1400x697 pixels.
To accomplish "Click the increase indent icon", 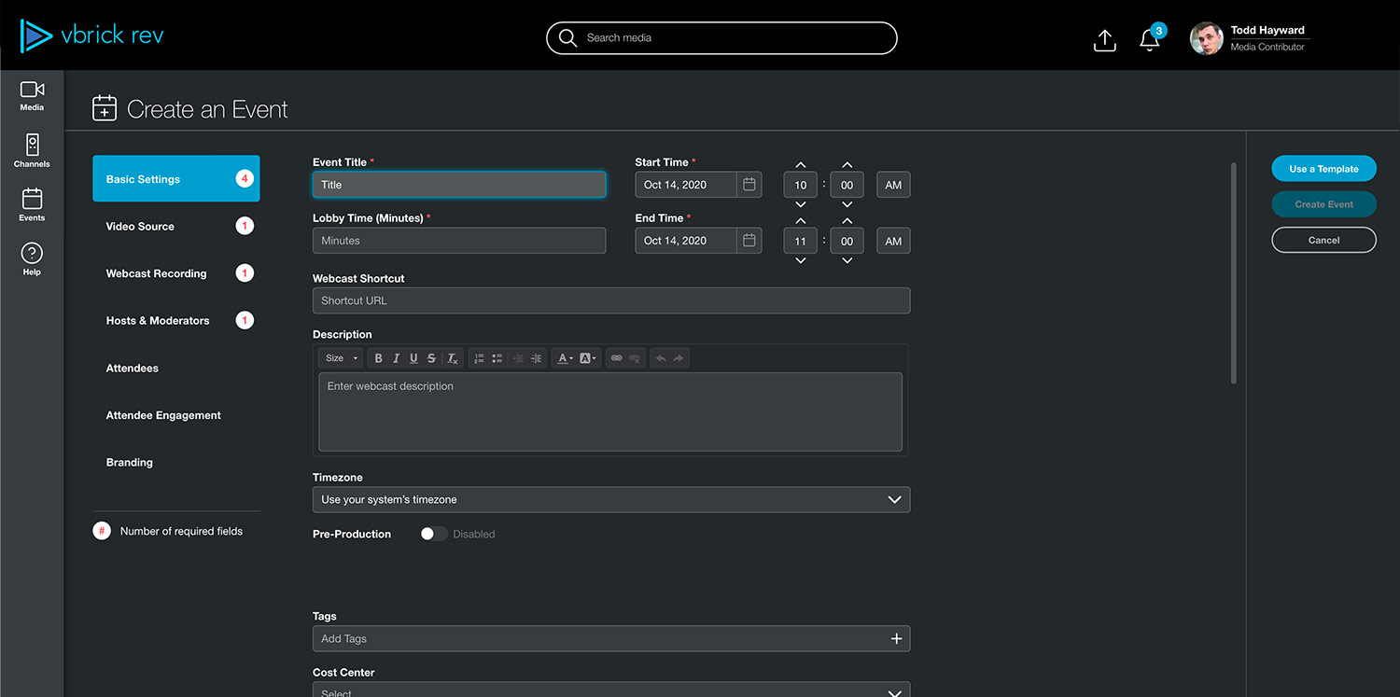I will tap(537, 358).
